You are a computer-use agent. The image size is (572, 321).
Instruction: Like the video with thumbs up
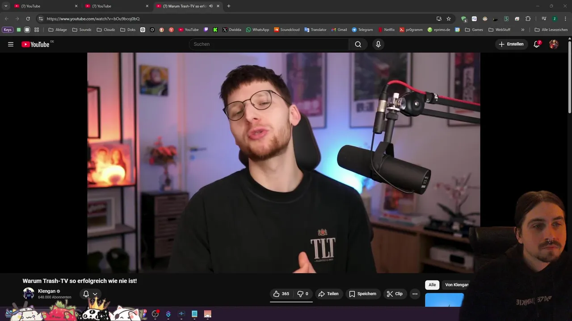tap(281, 294)
